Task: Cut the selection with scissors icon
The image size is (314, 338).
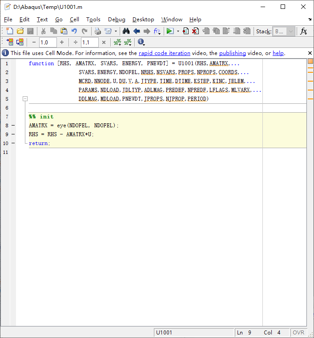Action: coord(43,31)
